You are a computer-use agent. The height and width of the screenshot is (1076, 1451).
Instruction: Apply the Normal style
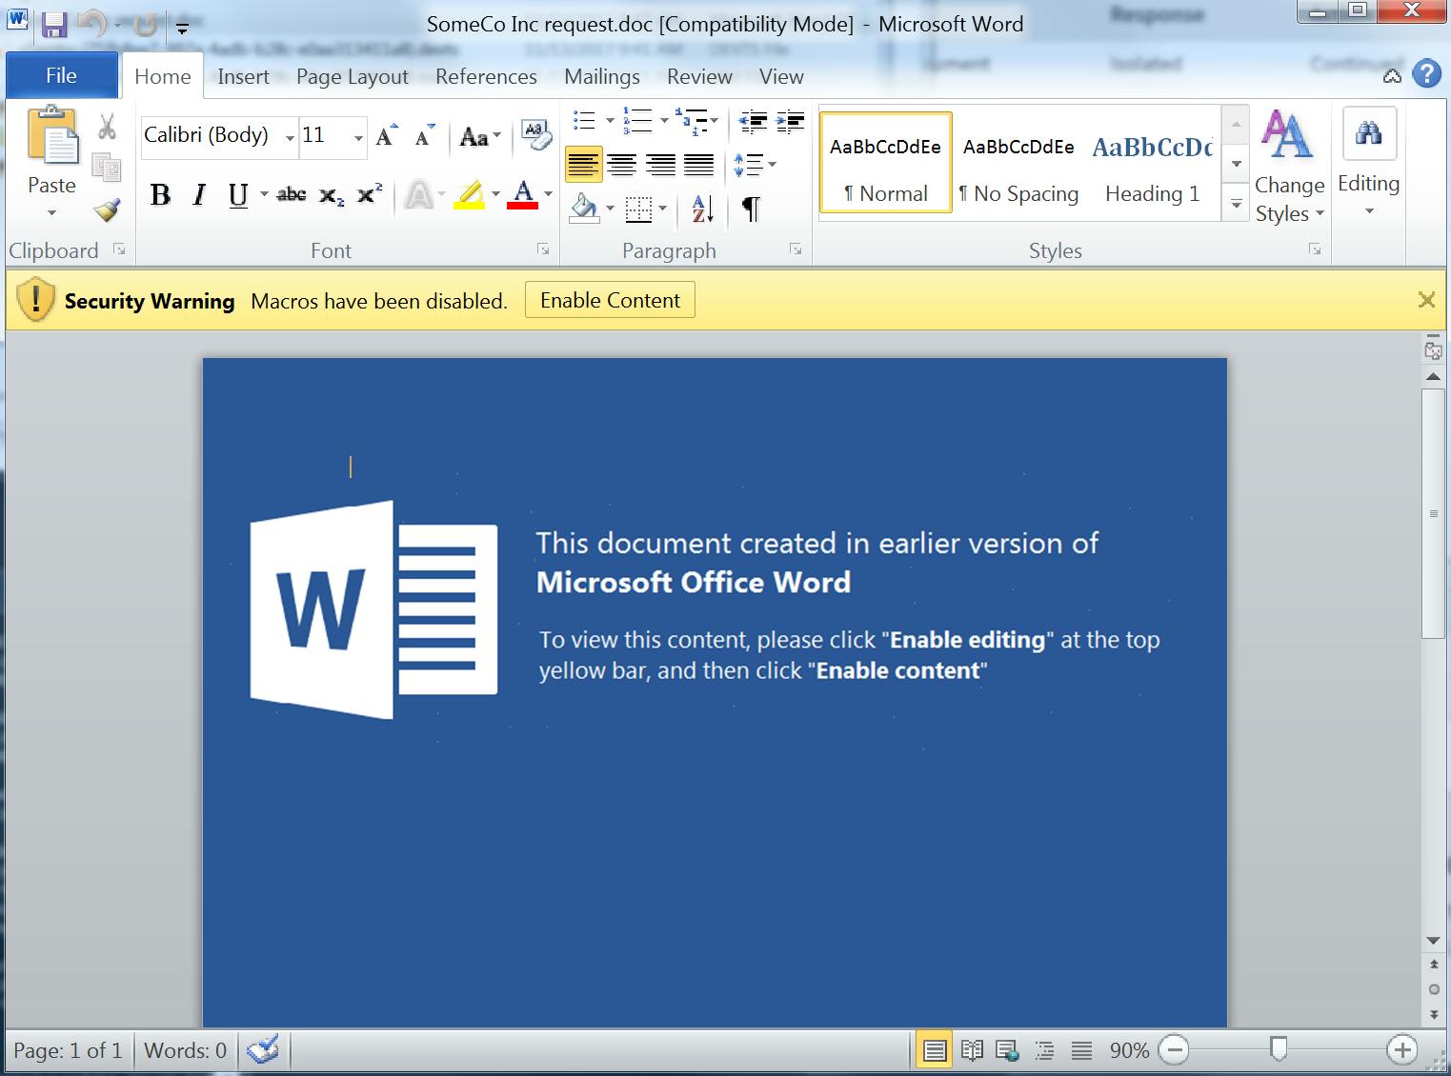click(x=885, y=162)
